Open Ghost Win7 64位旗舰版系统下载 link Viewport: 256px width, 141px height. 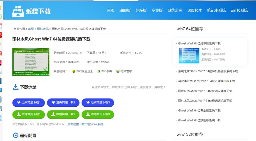(199, 120)
